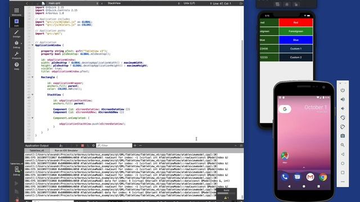Open Debug mode in sidebar

point(16,44)
